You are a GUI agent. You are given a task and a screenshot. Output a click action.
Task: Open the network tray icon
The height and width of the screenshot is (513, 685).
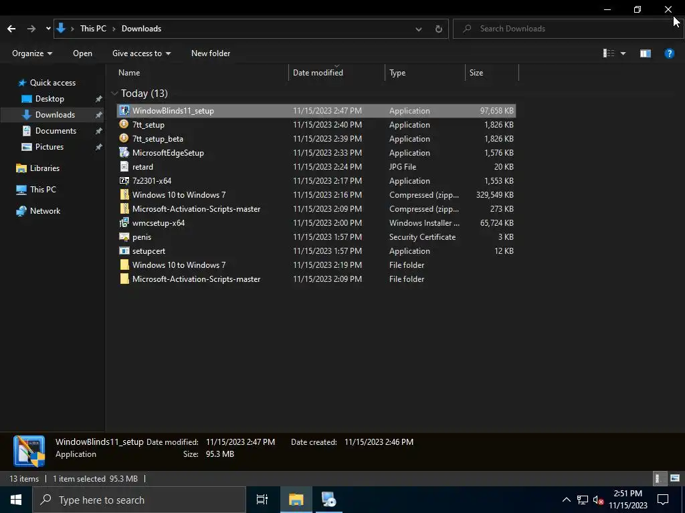583,500
